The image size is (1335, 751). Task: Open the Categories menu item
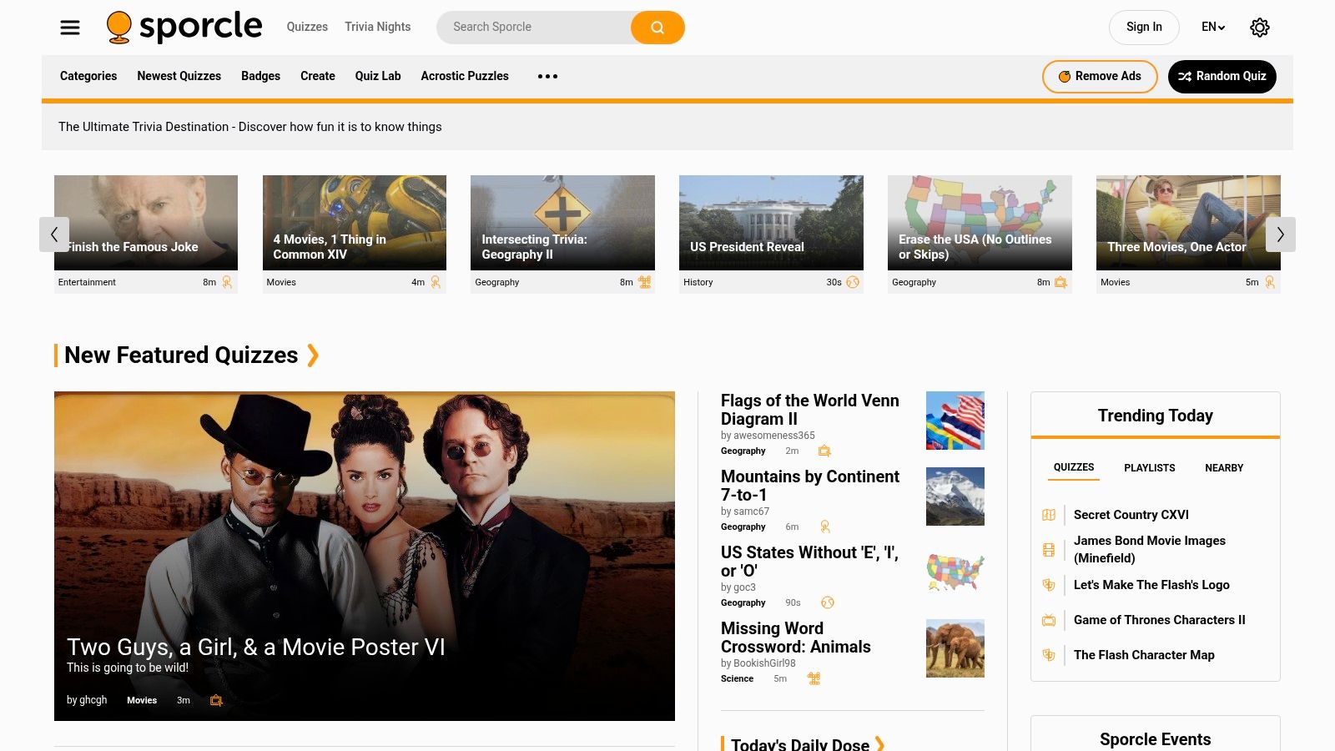[x=88, y=76]
